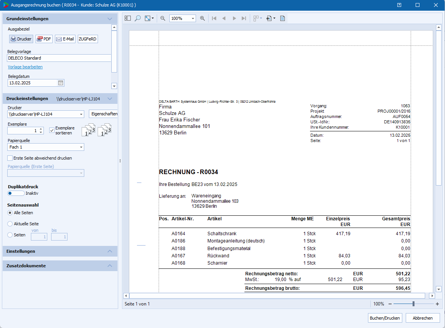Viewport: 445px width, 328px height.
Task: Click the zoom slider handle in status bar
Action: click(413, 304)
